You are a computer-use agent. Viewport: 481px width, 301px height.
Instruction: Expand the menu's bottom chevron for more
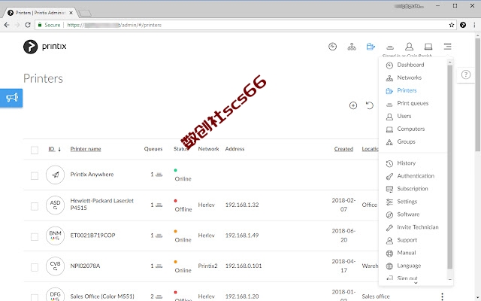point(416,283)
